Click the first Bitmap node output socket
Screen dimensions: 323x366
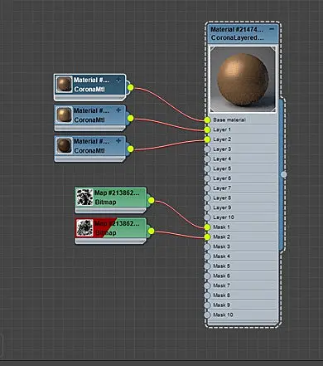point(151,200)
